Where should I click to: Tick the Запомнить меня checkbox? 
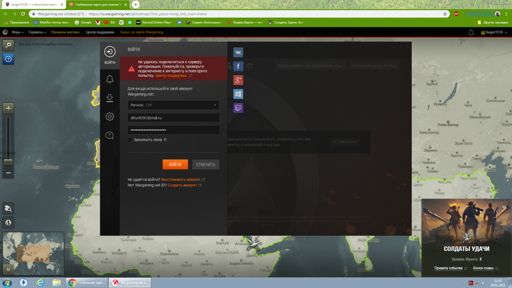tap(130, 140)
